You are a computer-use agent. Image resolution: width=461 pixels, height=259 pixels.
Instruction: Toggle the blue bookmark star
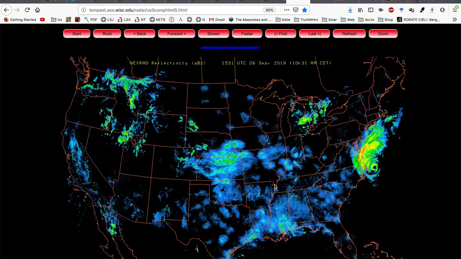click(305, 10)
